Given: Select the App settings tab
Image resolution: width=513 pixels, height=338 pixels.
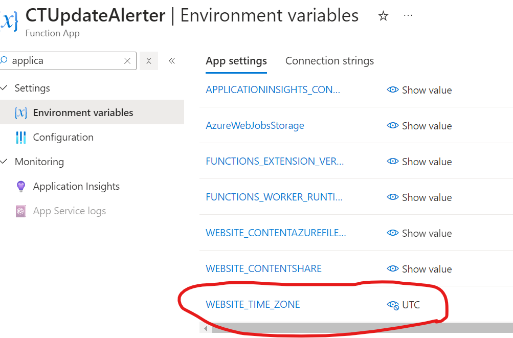Looking at the screenshot, I should [236, 61].
